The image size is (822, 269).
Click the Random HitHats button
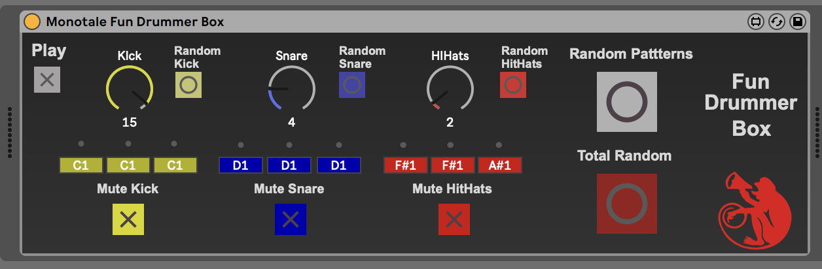pyautogui.click(x=513, y=85)
